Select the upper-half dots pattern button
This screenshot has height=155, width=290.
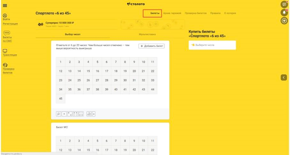[75, 114]
